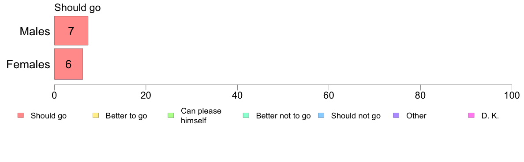Image resolution: width=524 pixels, height=162 pixels.
Task: Click the Should go legend text
Action: tap(49, 116)
